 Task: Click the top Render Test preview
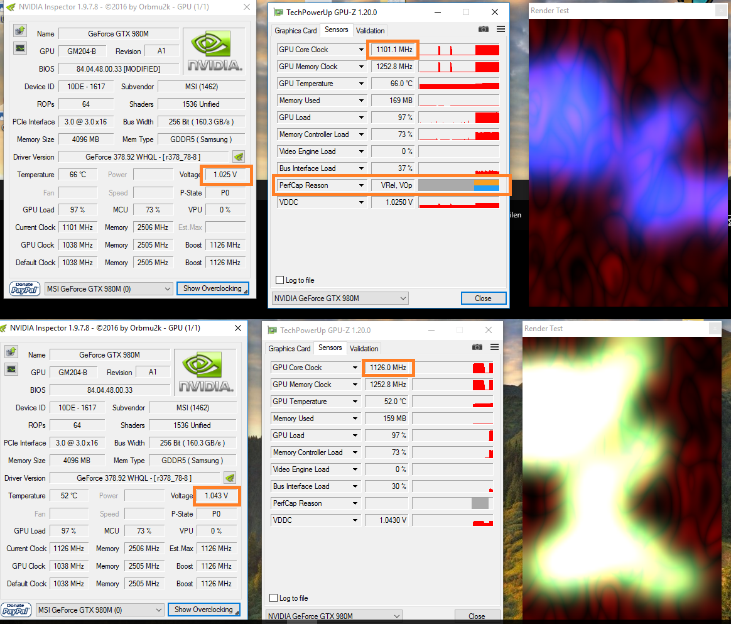point(628,162)
